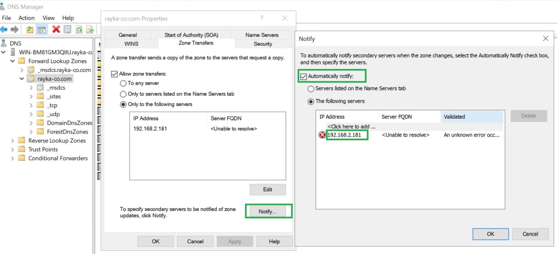Select the rayka-co.com zone in tree

54,79
